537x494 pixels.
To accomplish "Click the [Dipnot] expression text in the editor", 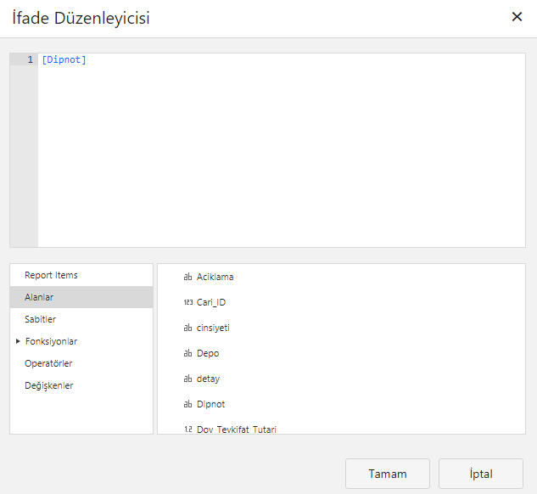I will coord(64,59).
